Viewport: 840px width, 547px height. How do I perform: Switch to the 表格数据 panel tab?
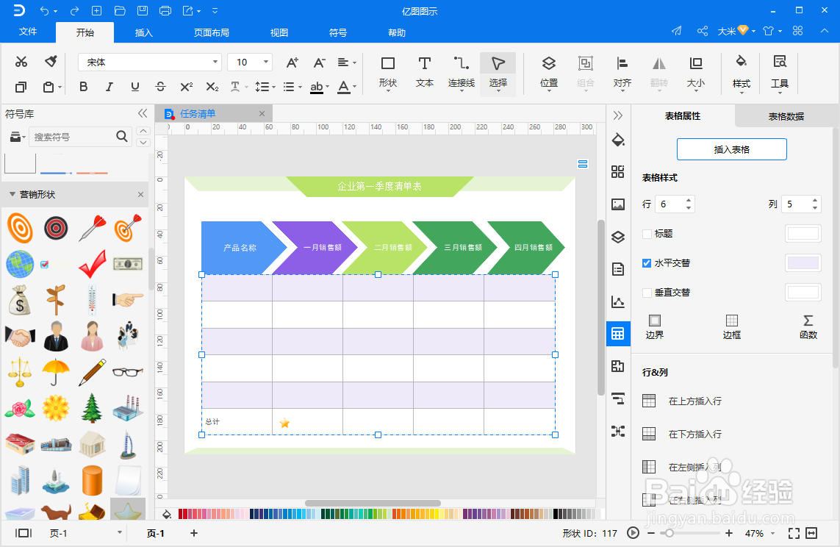pos(786,116)
